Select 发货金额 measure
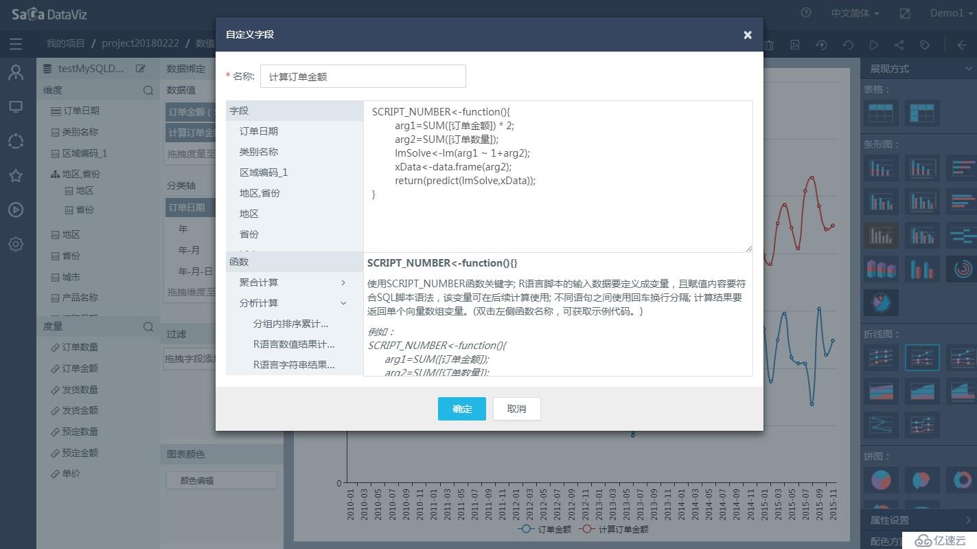 (x=80, y=410)
